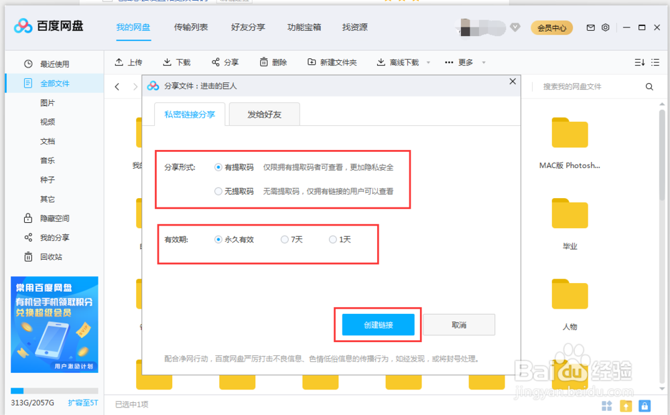Close the share file dialog
The height and width of the screenshot is (415, 670).
[513, 81]
